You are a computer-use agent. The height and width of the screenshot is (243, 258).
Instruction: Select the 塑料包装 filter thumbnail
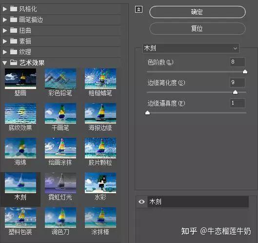pos(20,218)
